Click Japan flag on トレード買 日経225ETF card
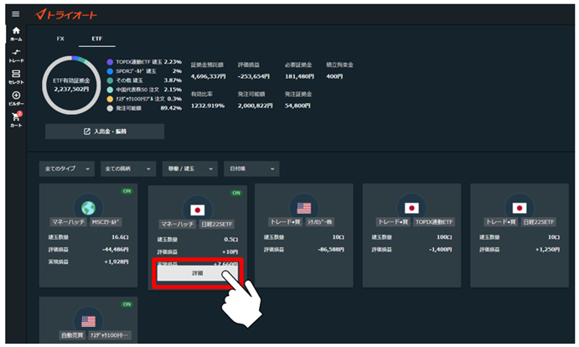 coord(520,208)
